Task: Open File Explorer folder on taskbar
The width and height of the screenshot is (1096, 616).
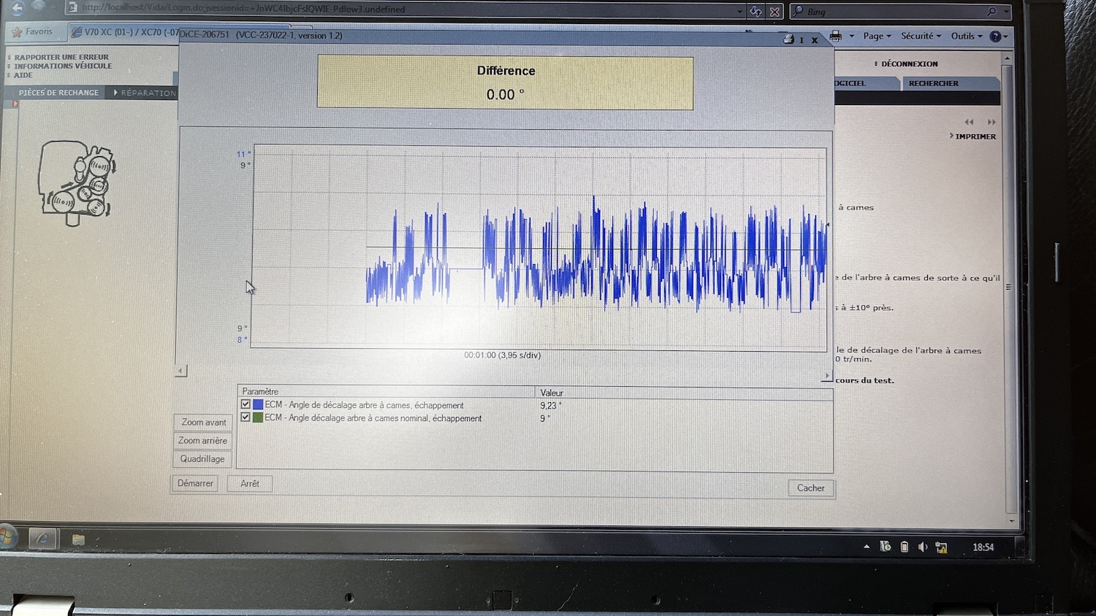Action: (x=78, y=540)
